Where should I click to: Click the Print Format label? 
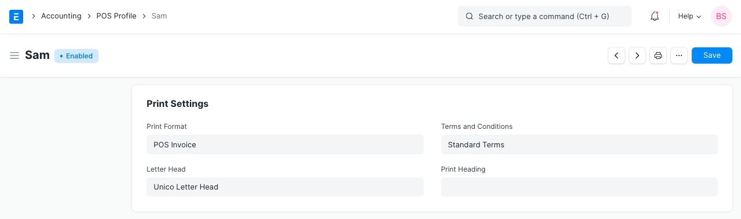tap(167, 127)
